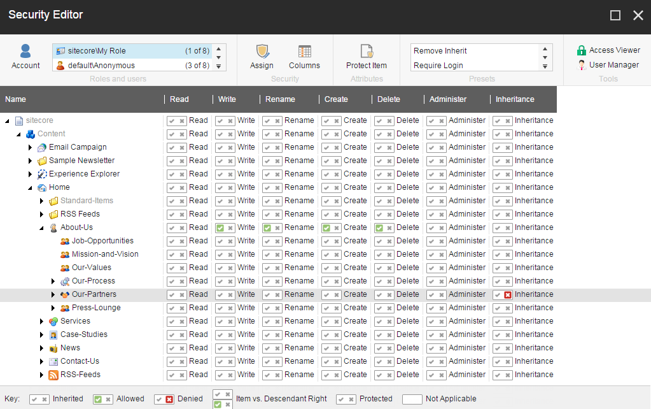Toggle Delete allow checkmark for About-Us
Image resolution: width=651 pixels, height=409 pixels.
point(379,227)
